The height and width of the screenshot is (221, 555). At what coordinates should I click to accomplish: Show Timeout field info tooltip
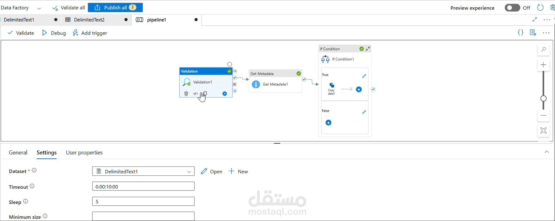click(x=32, y=186)
